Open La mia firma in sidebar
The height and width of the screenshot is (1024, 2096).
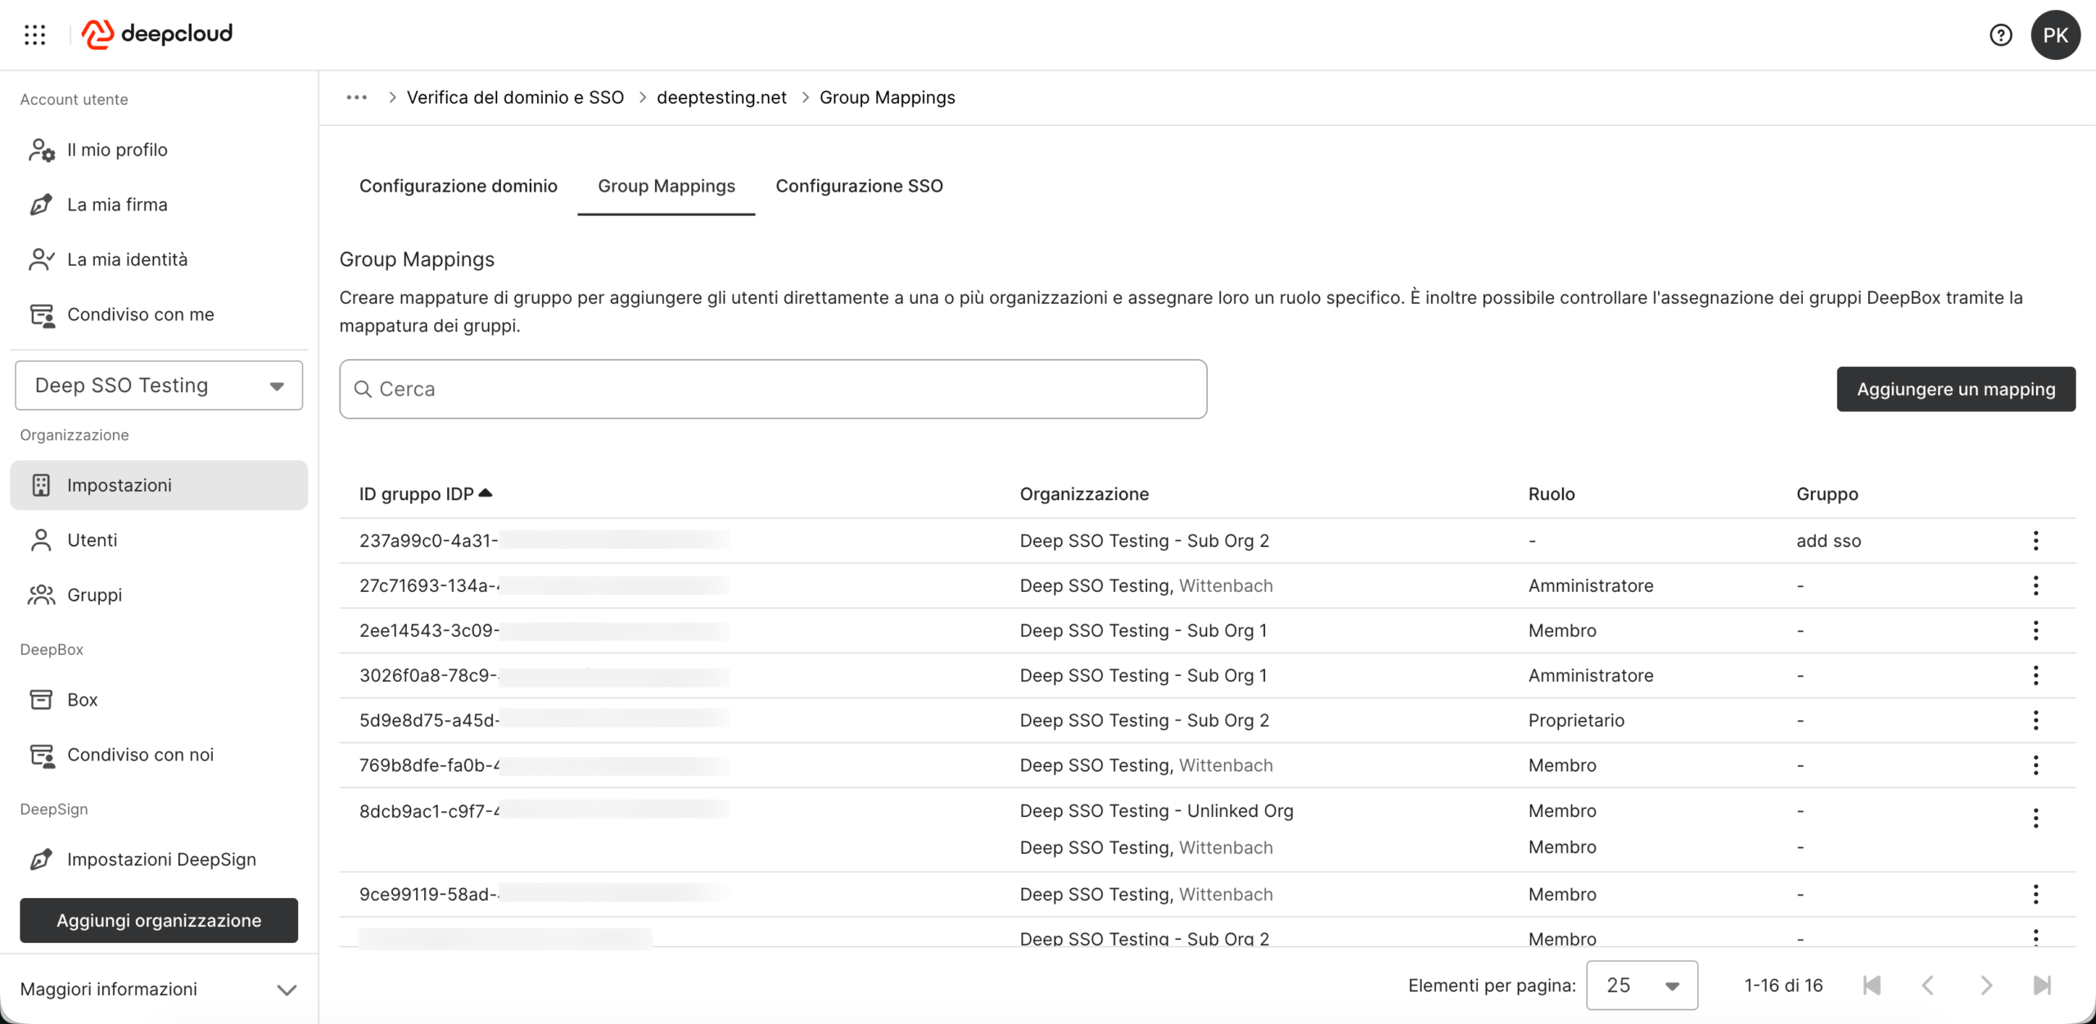click(117, 205)
